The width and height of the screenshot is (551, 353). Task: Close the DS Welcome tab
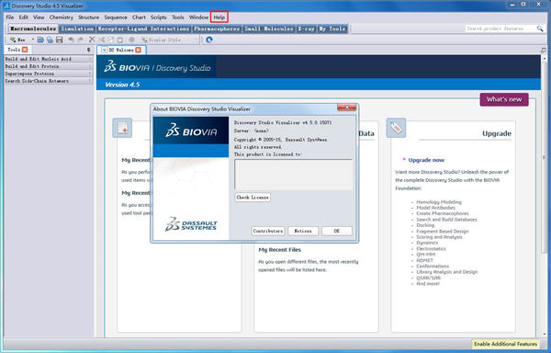[138, 50]
